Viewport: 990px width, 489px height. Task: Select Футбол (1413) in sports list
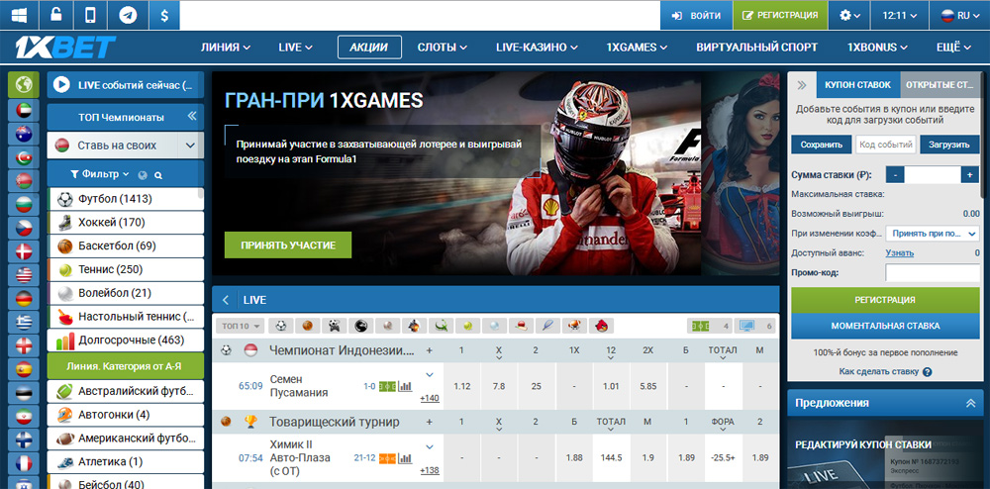[125, 199]
